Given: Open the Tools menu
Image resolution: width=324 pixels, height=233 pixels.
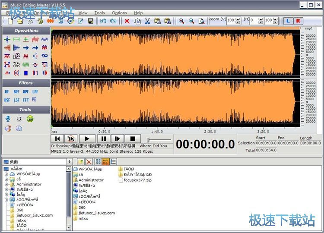Looking at the screenshot, I should [x=99, y=13].
